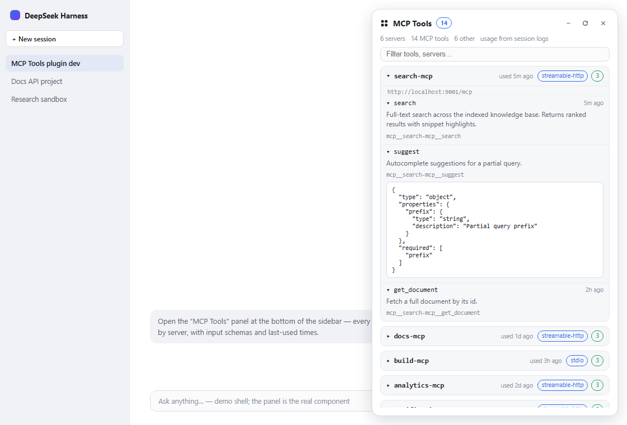This screenshot has width=627, height=425.
Task: Click the chat message about MCP Tools panel
Action: point(261,327)
